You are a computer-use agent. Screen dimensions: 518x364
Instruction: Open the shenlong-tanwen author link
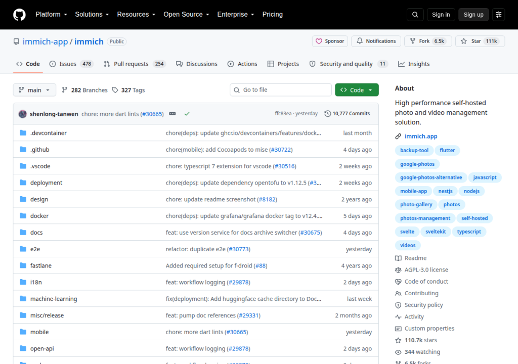pyautogui.click(x=54, y=114)
